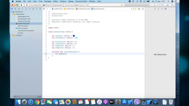Select Assets.xcassets in navigator

coord(23,28)
